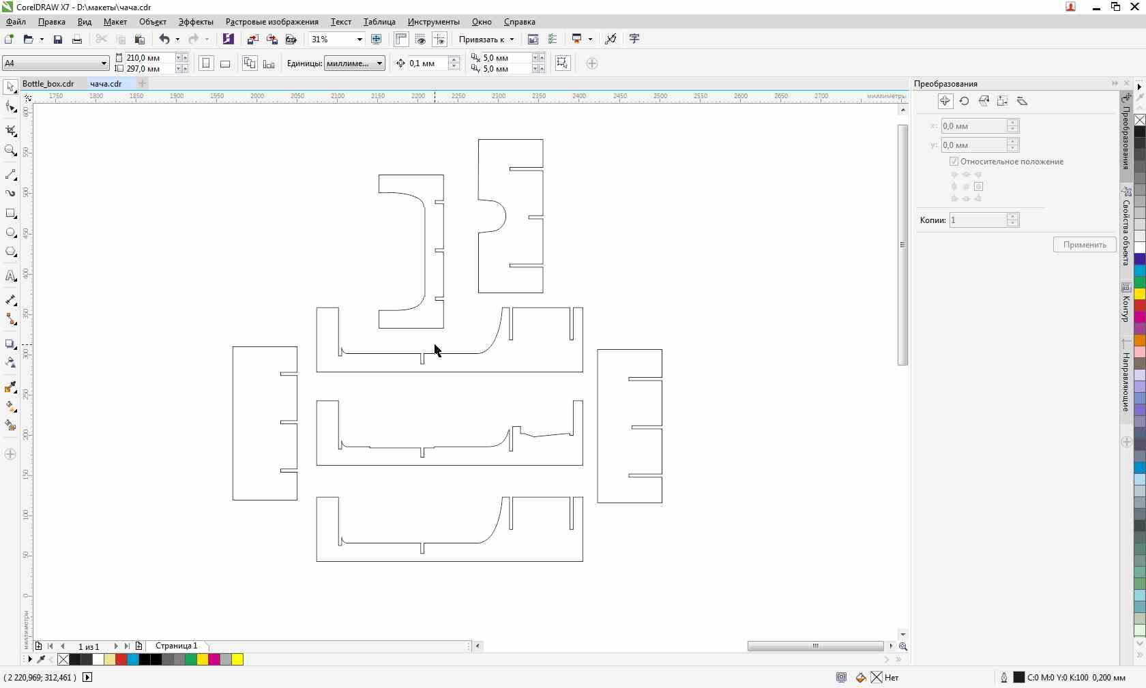1146x688 pixels.
Task: Pick the red swatch in bottom palette
Action: 121,659
